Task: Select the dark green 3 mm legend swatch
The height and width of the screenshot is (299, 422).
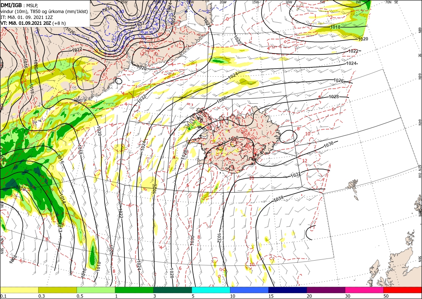Action: click(x=173, y=290)
